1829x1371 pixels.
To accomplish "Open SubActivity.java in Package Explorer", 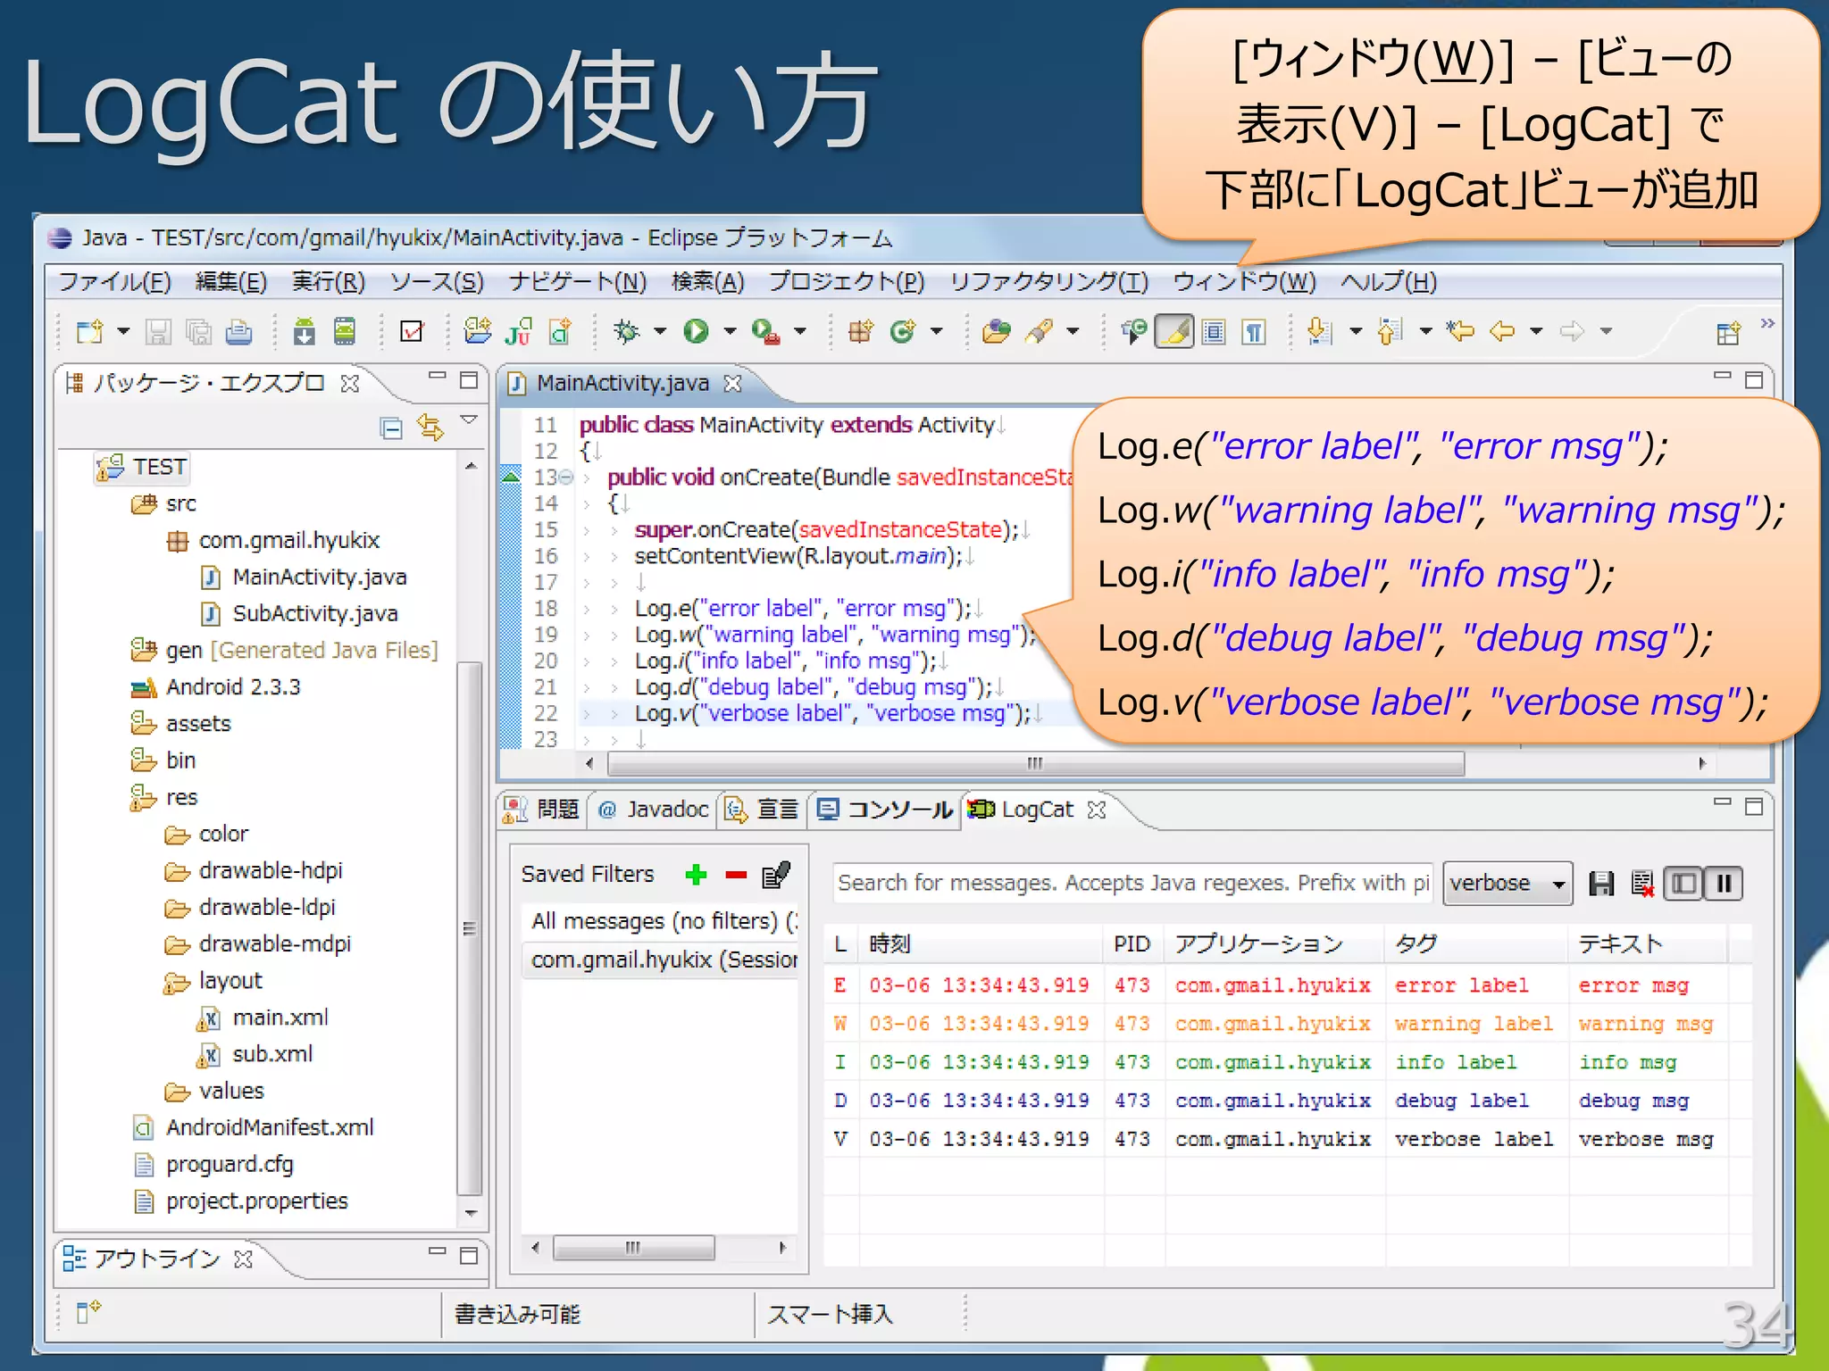I will coord(314,614).
